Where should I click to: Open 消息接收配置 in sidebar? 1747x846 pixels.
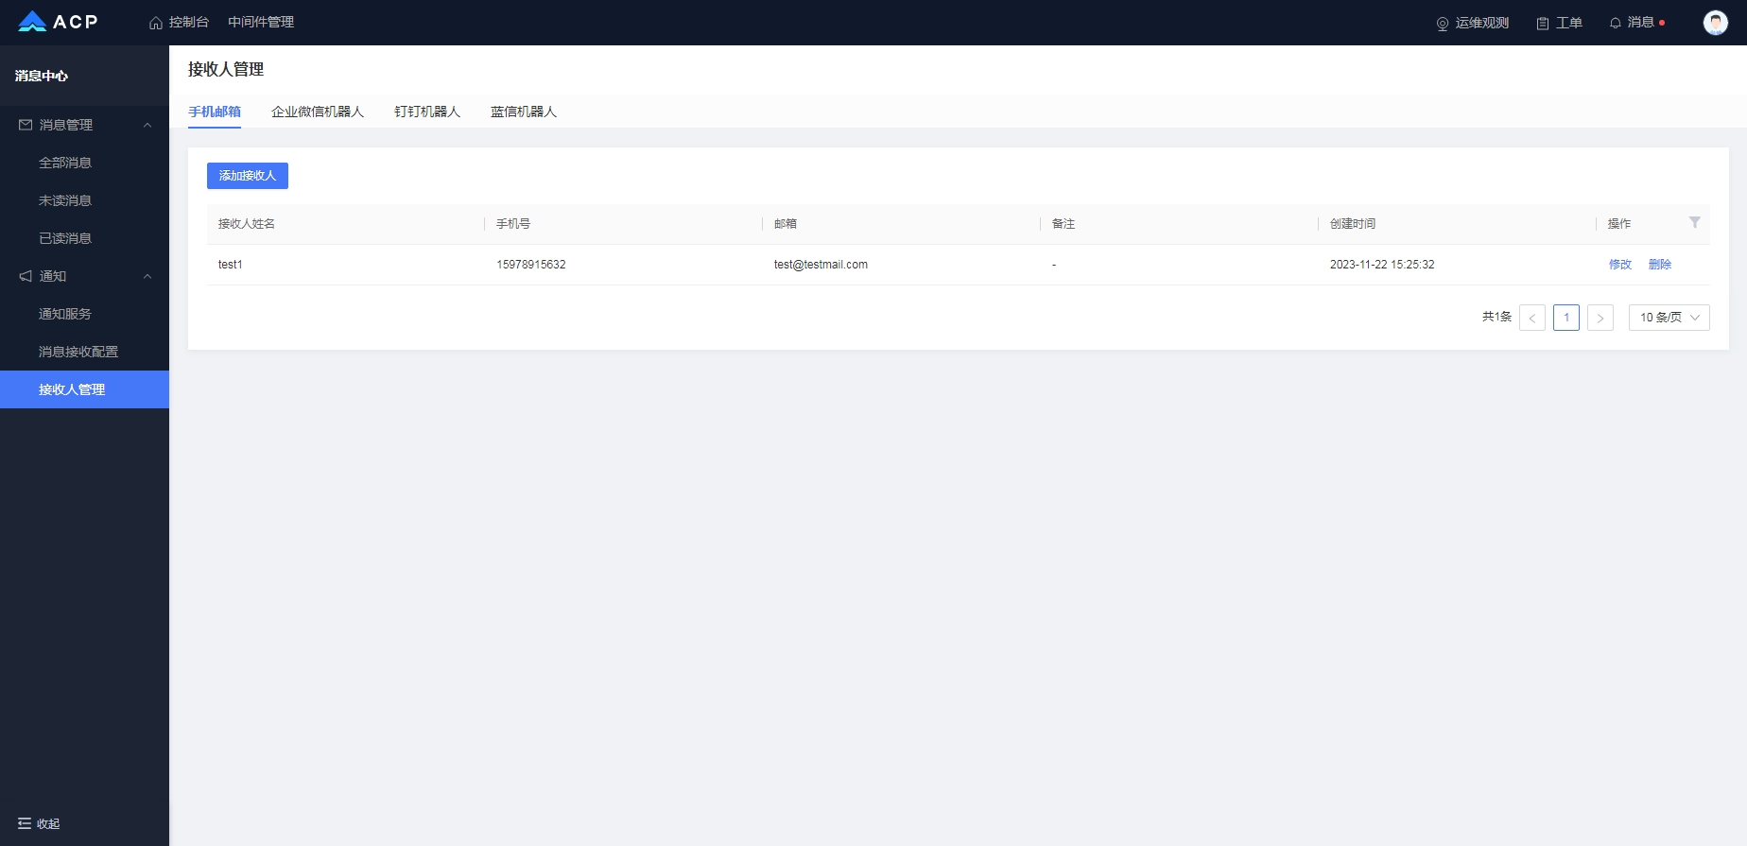(78, 352)
